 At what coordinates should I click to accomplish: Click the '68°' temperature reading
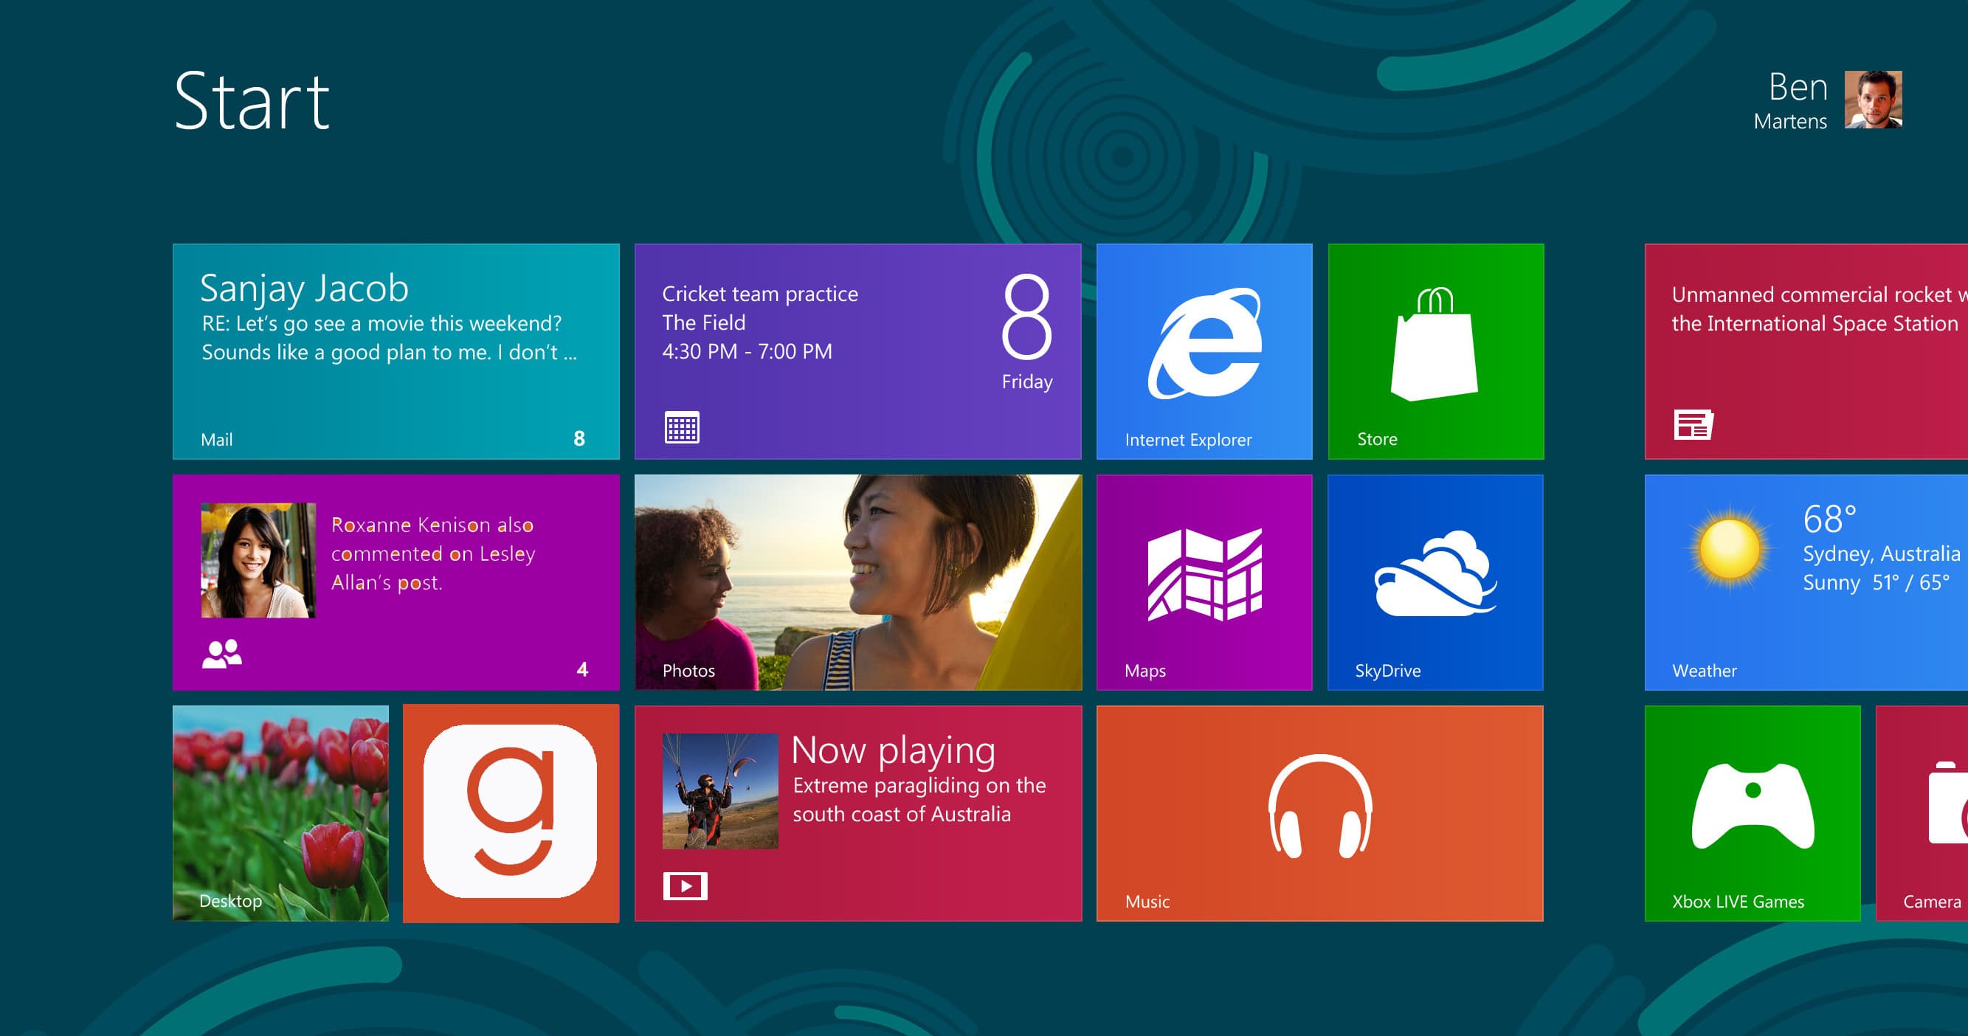pos(1829,519)
